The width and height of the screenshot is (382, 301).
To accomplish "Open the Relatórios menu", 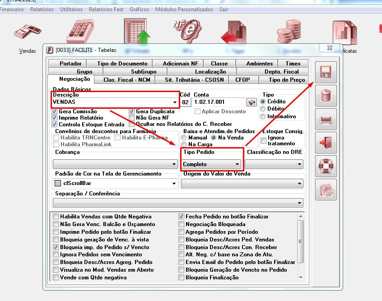I will pos(42,9).
